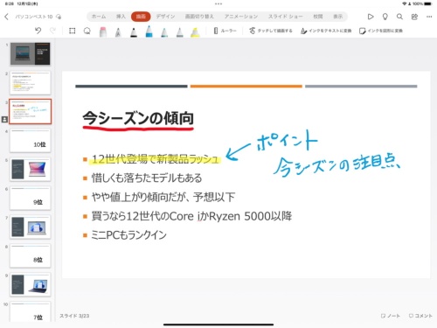The image size is (437, 328).
Task: Open the ノート notes pane
Action: (391, 316)
